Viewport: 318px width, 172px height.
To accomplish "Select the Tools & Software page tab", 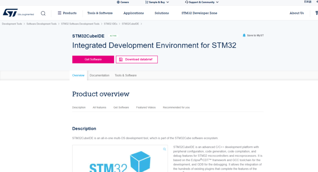I will [x=125, y=75].
